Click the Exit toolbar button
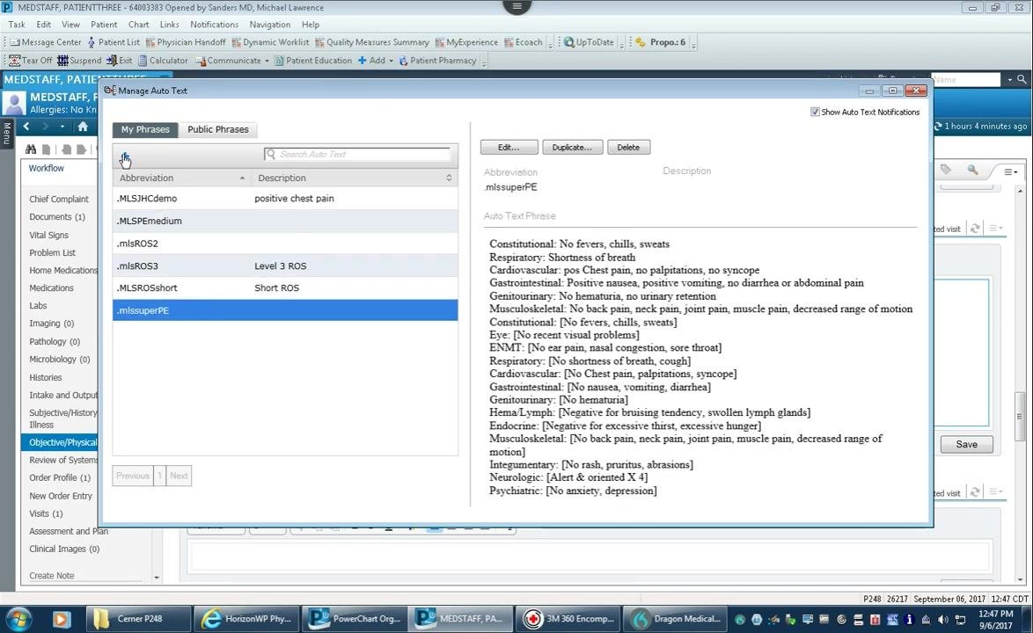This screenshot has height=633, width=1033. click(120, 61)
